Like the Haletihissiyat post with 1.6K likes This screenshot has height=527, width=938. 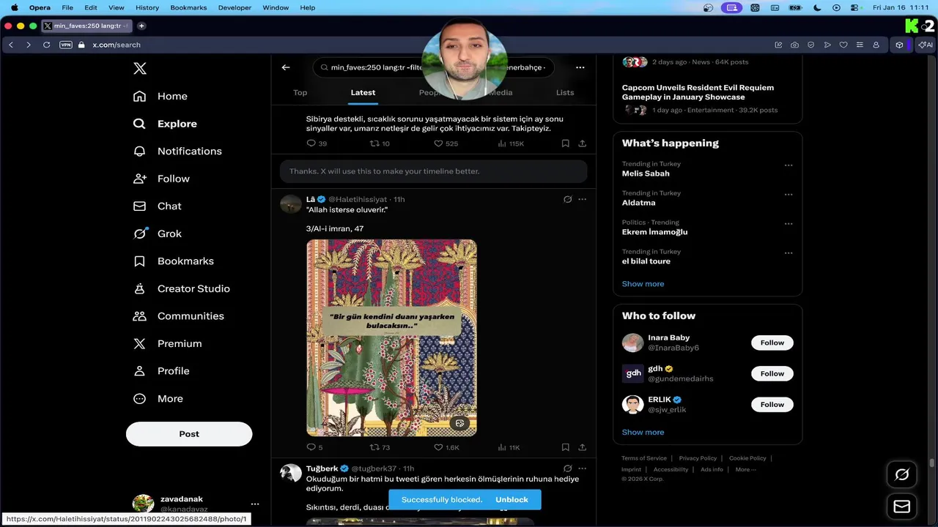[x=446, y=447]
